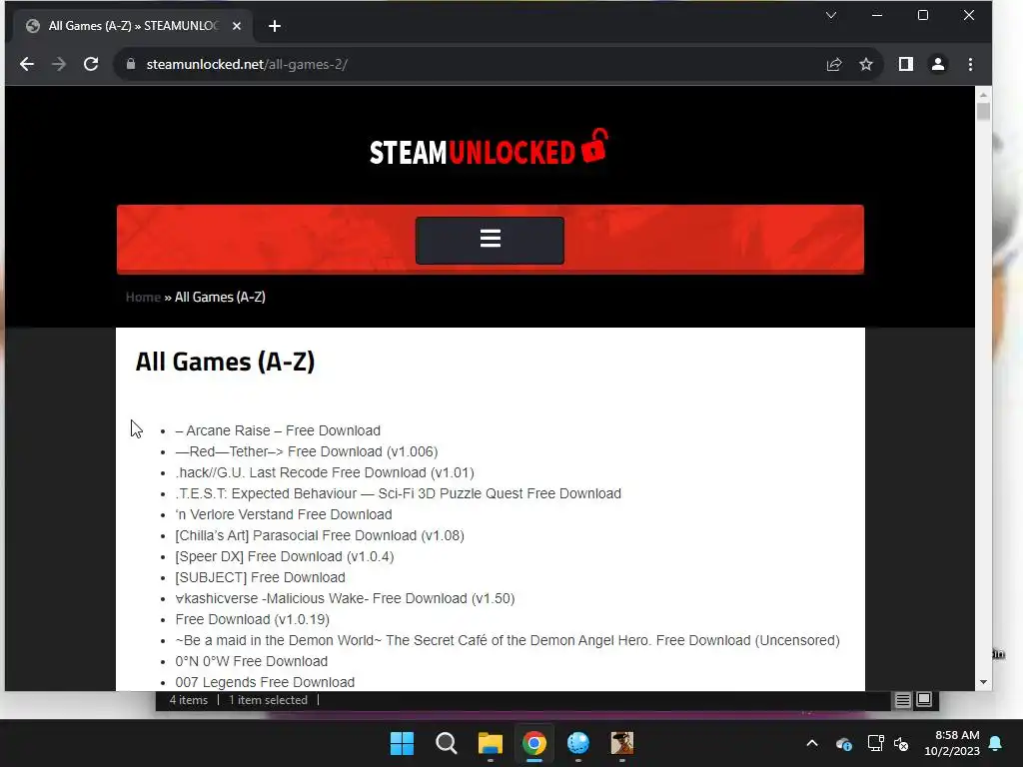Screen dimensions: 1023x767
Task: Open Windows taskbar search
Action: click(447, 743)
